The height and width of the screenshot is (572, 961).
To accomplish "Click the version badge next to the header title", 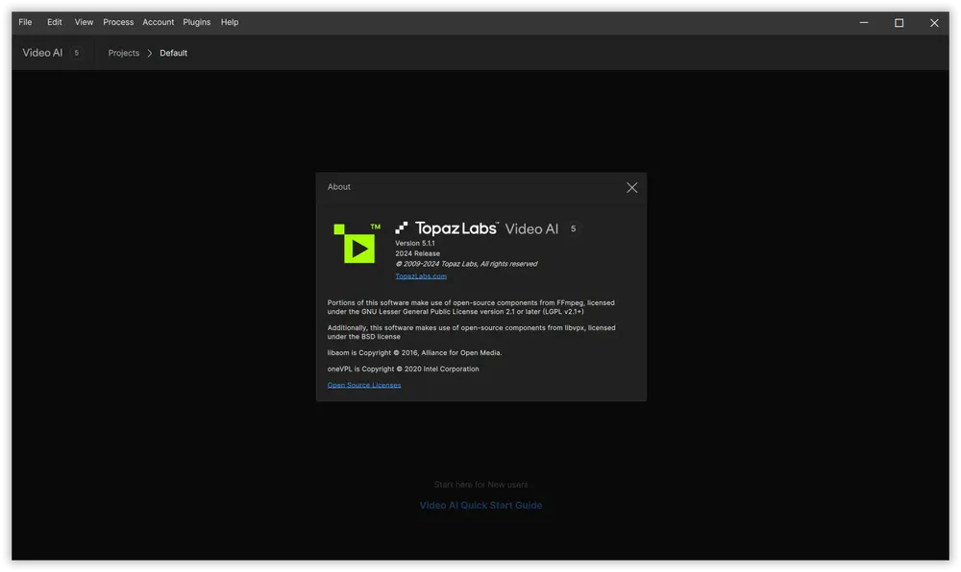I will pyautogui.click(x=76, y=53).
